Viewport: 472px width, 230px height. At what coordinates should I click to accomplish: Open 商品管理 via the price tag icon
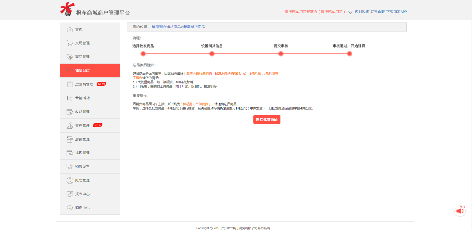tap(69, 56)
